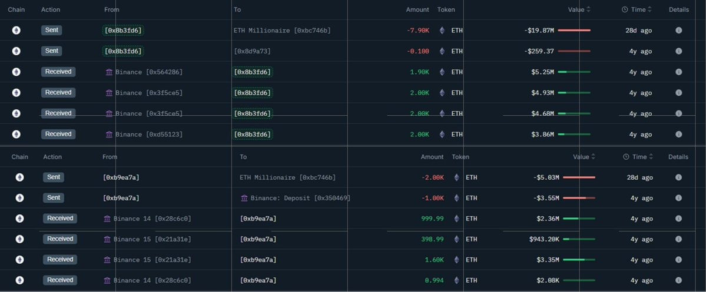Click Binance 15 [0x21a31e] sender for 1.60K
This screenshot has height=292, width=706.
point(152,260)
